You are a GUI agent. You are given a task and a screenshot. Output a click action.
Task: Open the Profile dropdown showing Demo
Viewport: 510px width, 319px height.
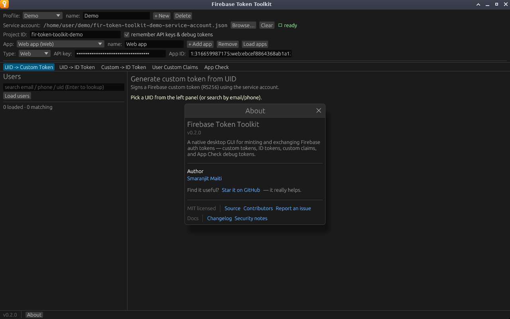tap(43, 16)
